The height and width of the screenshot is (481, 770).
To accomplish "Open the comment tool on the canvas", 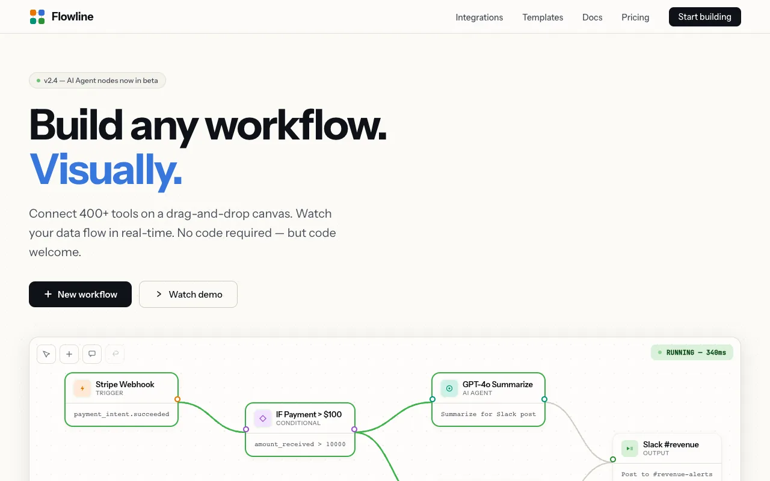I will coord(92,354).
